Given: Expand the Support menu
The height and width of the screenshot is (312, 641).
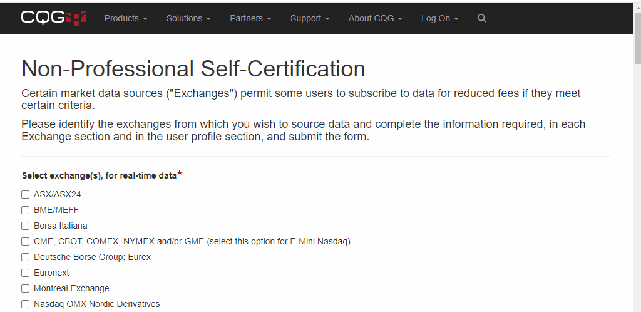Looking at the screenshot, I should 310,18.
